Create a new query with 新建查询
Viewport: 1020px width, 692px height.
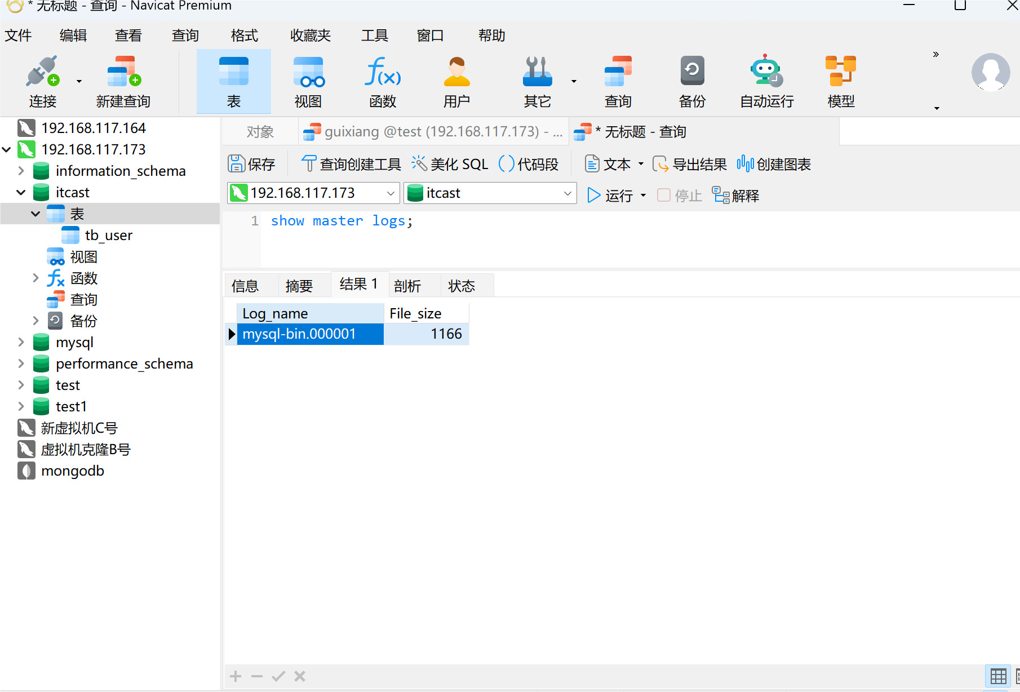(x=123, y=82)
